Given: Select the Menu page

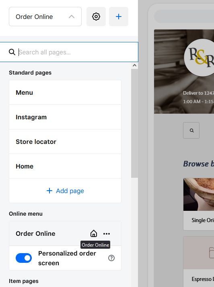Looking at the screenshot, I should click(65, 92).
